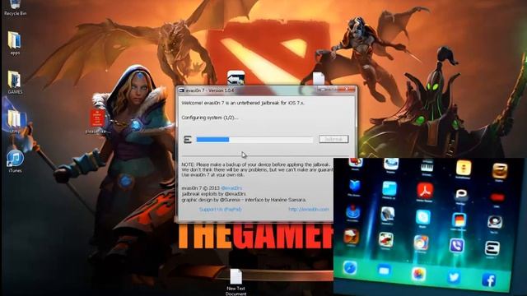Click the "jailbreak exploits by @evad3rs" credit line

[x=214, y=194]
